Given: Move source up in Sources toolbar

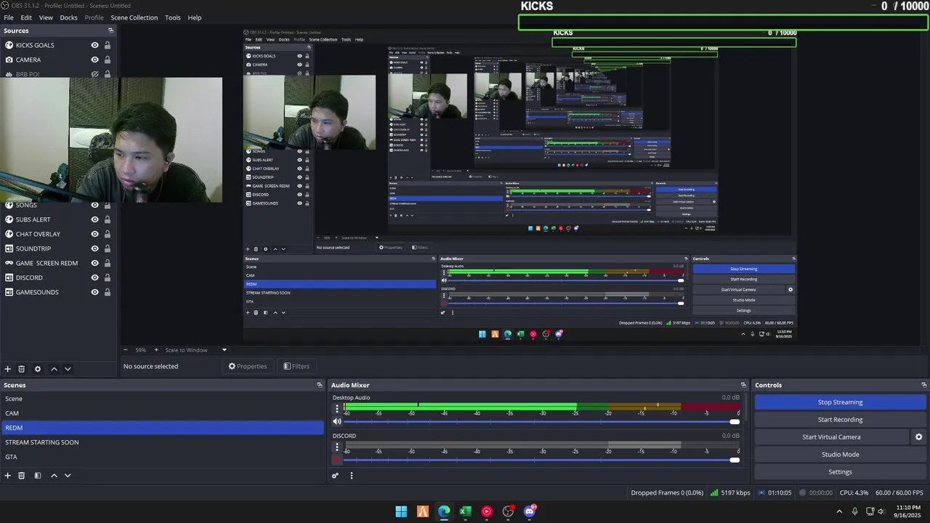Looking at the screenshot, I should tap(54, 369).
